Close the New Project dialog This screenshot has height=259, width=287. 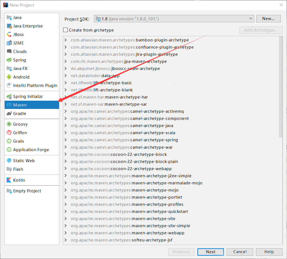281,5
